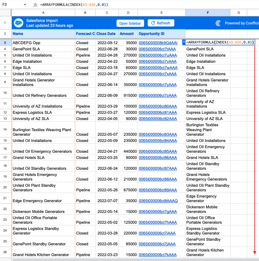Select 'University of AZ SLA' cell in column F
The height and width of the screenshot is (261, 259).
tap(208, 119)
